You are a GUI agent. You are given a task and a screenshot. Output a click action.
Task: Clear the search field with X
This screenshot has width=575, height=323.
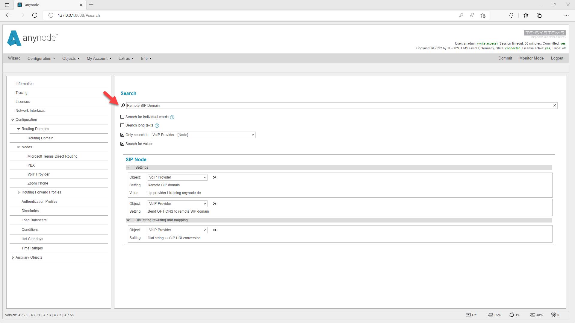[554, 105]
